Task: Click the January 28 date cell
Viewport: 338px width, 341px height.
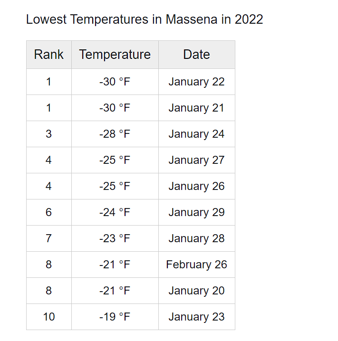Action: tap(197, 238)
